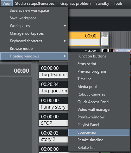Select the highlighted Sourceview entry
The image size is (131, 153).
99,132
